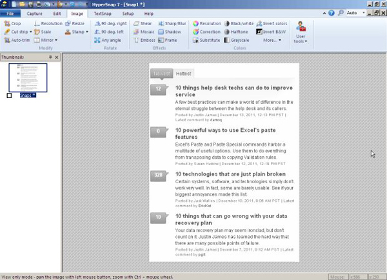Screen dimensions: 387x280
Task: Switch to the TextSnap ribbon tab
Action: pyautogui.click(x=102, y=13)
